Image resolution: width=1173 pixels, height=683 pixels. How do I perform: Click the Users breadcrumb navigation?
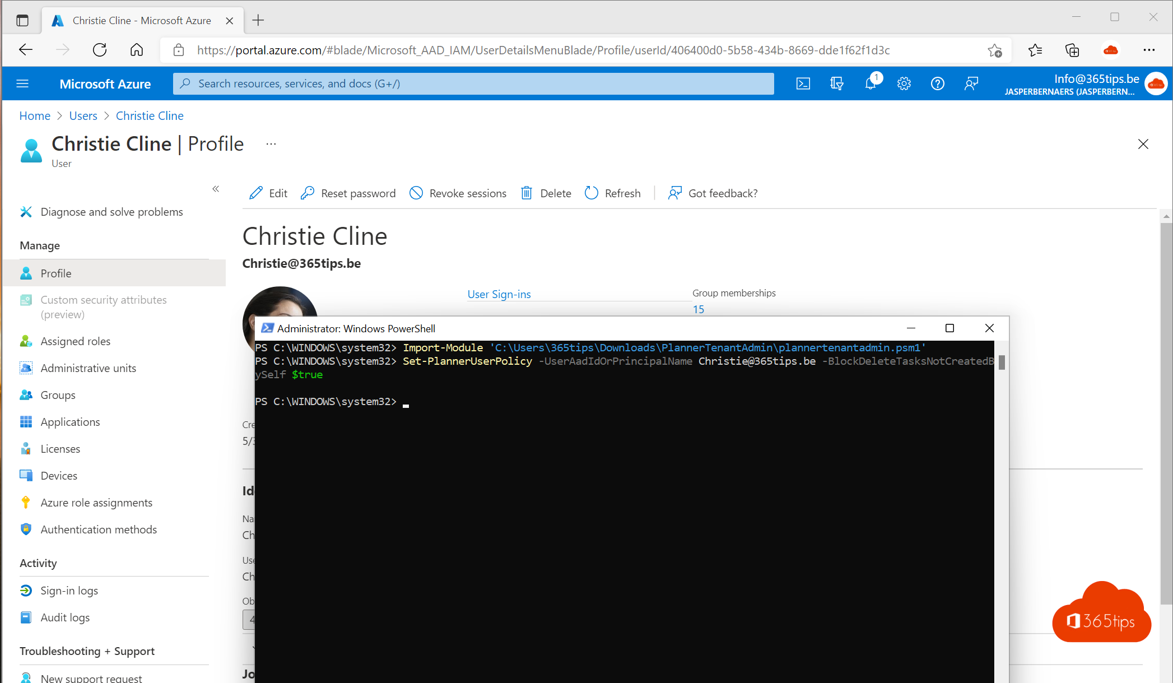pyautogui.click(x=85, y=115)
